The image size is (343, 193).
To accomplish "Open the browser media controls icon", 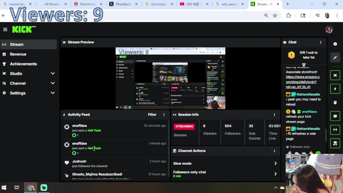I will click(318, 16).
